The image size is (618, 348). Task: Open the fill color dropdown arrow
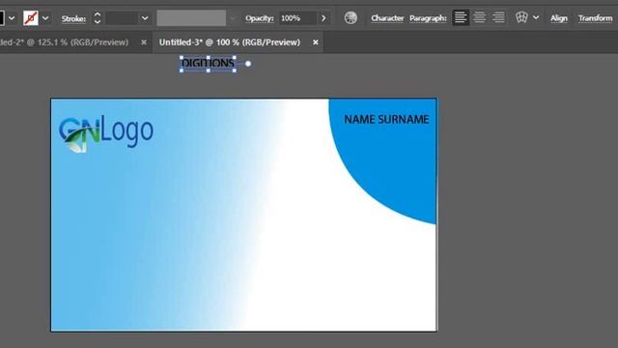[x=12, y=18]
